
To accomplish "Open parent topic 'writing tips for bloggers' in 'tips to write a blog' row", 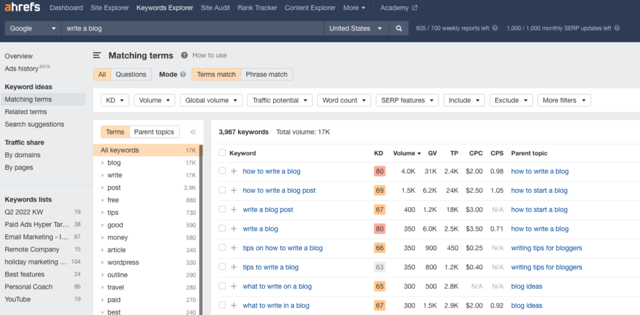I will click(x=546, y=267).
